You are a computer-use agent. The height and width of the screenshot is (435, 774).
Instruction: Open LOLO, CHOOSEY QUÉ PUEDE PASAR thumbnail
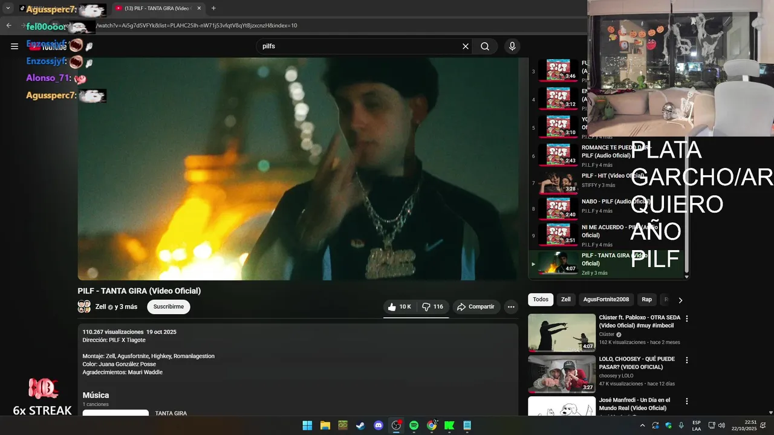tap(562, 374)
